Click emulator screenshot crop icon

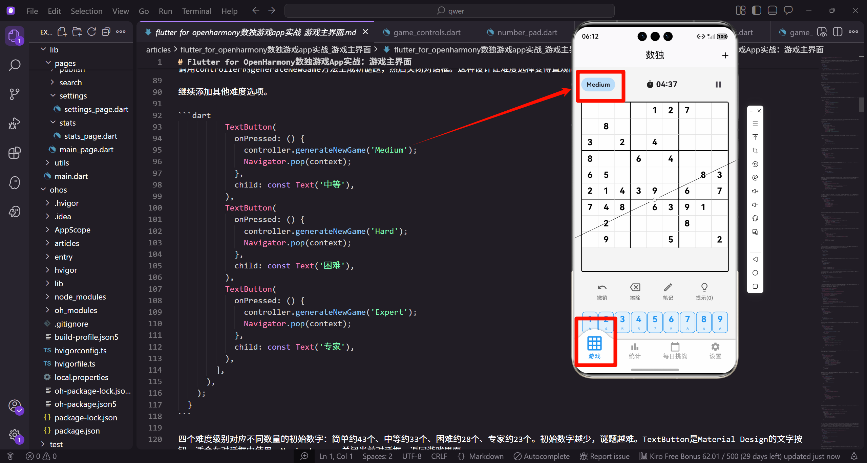[755, 151]
